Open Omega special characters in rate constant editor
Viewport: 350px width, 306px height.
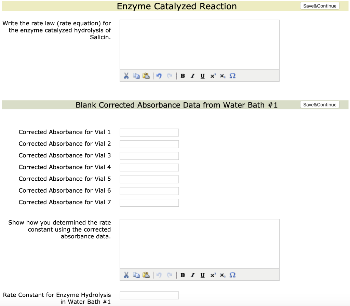pos(232,275)
